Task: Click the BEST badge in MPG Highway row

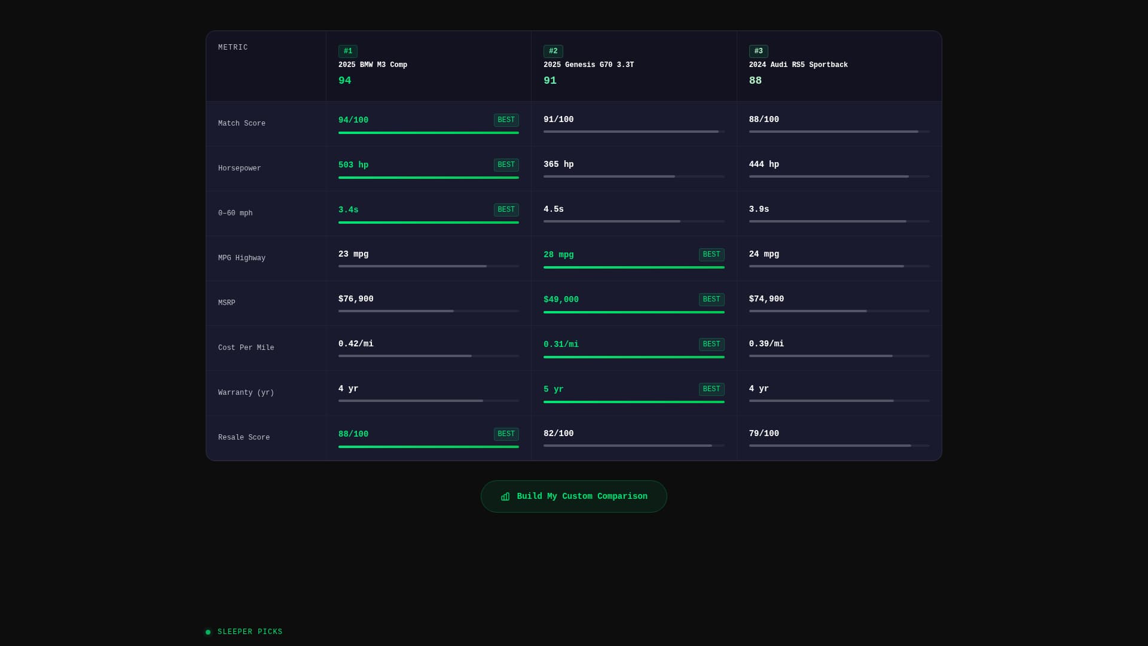Action: 712,255
